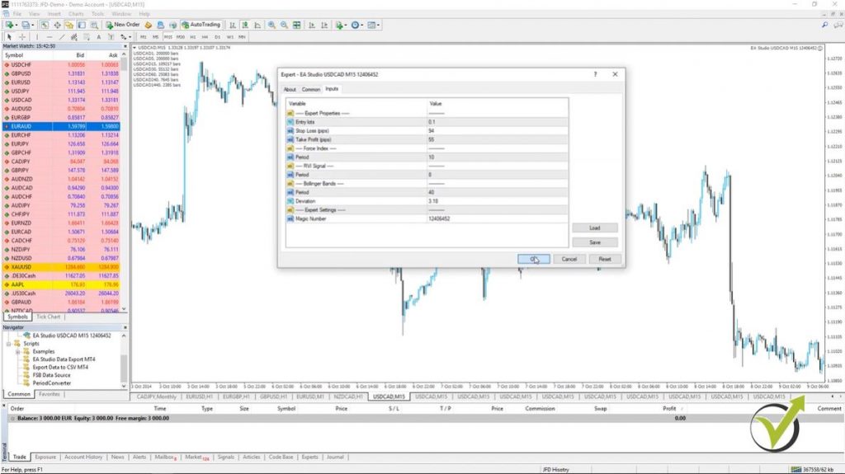Toggle the Auto Scroll chart icon

(312, 25)
